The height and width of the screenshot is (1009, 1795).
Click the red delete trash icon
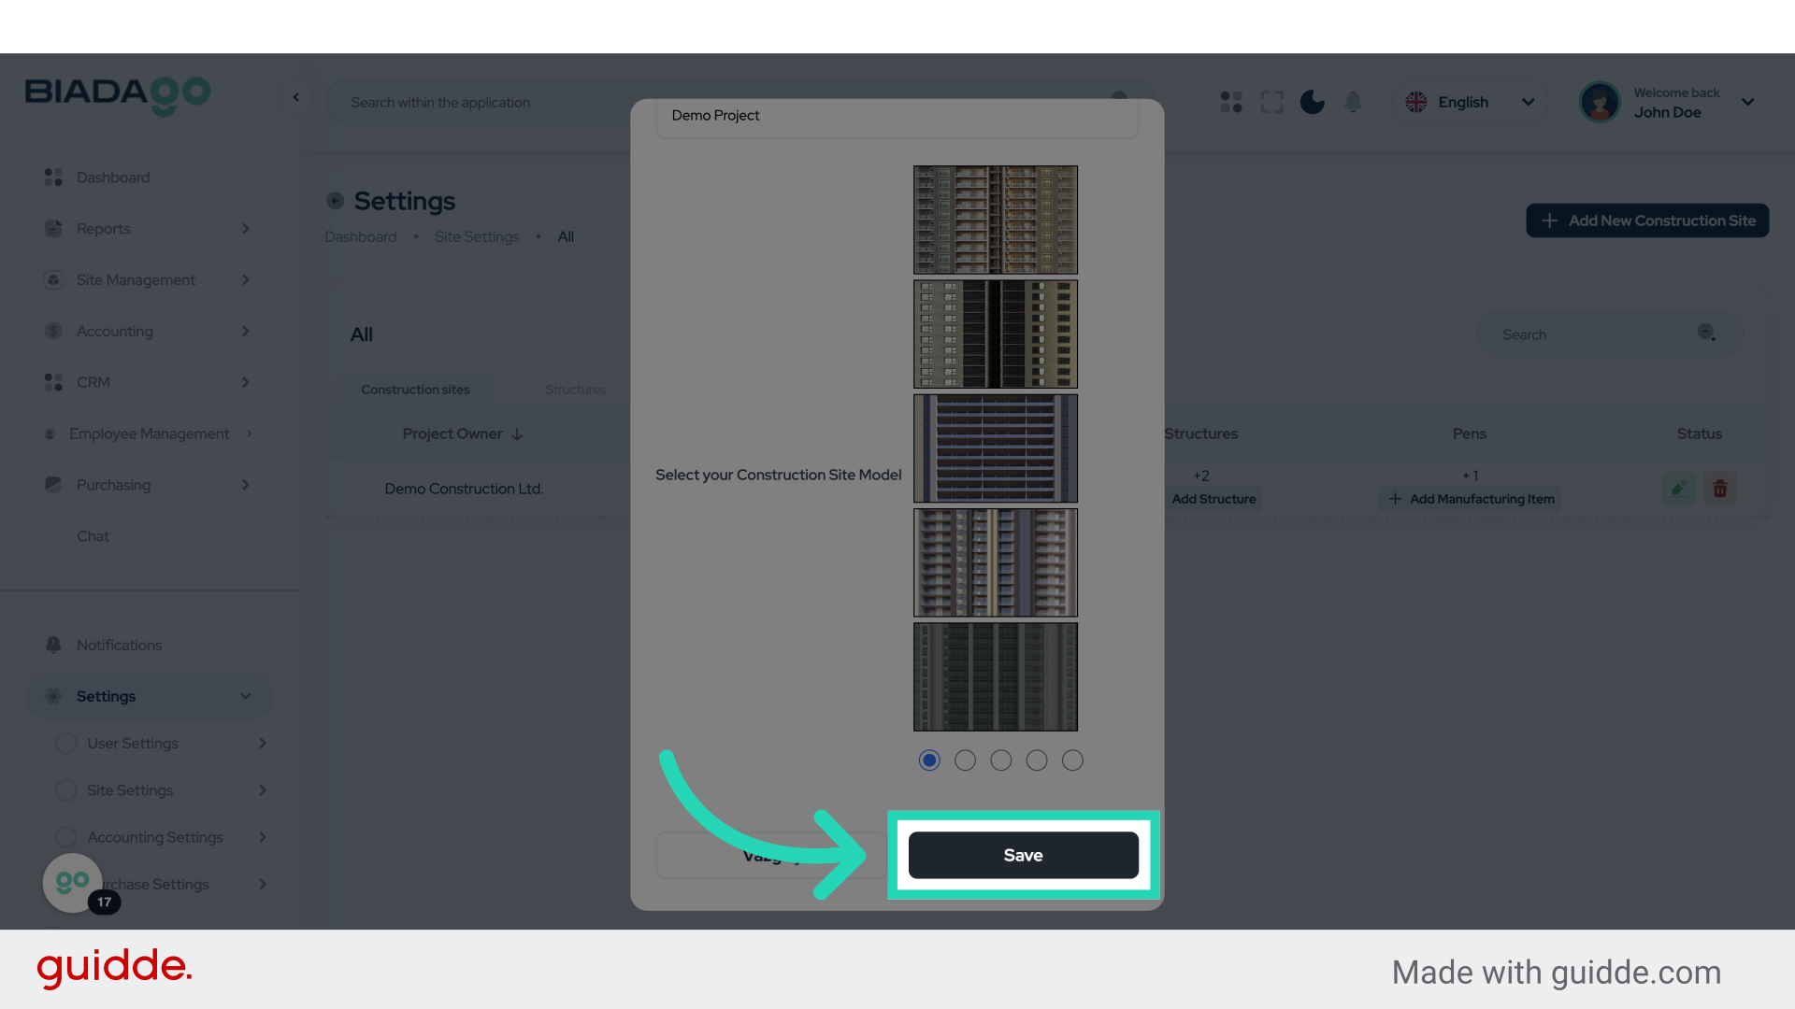(x=1719, y=489)
